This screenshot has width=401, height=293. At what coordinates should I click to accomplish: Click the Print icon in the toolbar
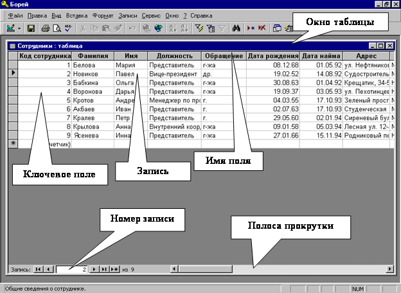(46, 28)
